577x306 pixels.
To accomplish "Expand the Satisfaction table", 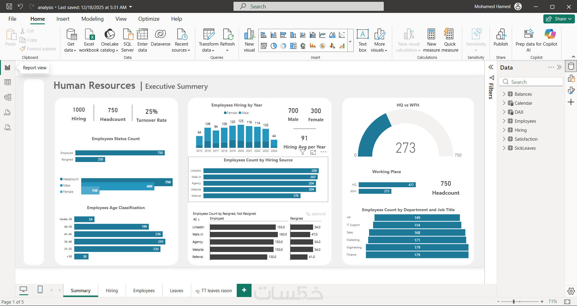I will coord(504,139).
